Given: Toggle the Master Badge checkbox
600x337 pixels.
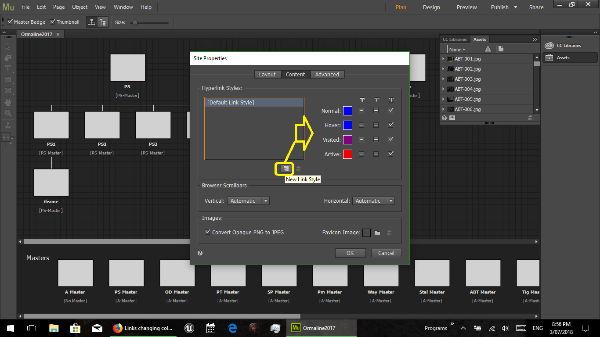Looking at the screenshot, I should (x=10, y=22).
